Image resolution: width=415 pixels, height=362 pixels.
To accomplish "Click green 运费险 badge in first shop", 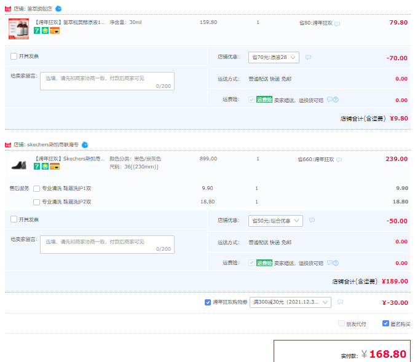I will (x=264, y=100).
